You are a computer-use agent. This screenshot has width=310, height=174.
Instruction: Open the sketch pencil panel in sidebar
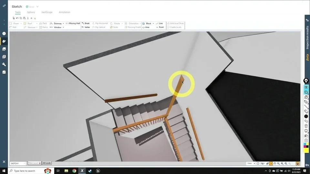tap(4, 41)
